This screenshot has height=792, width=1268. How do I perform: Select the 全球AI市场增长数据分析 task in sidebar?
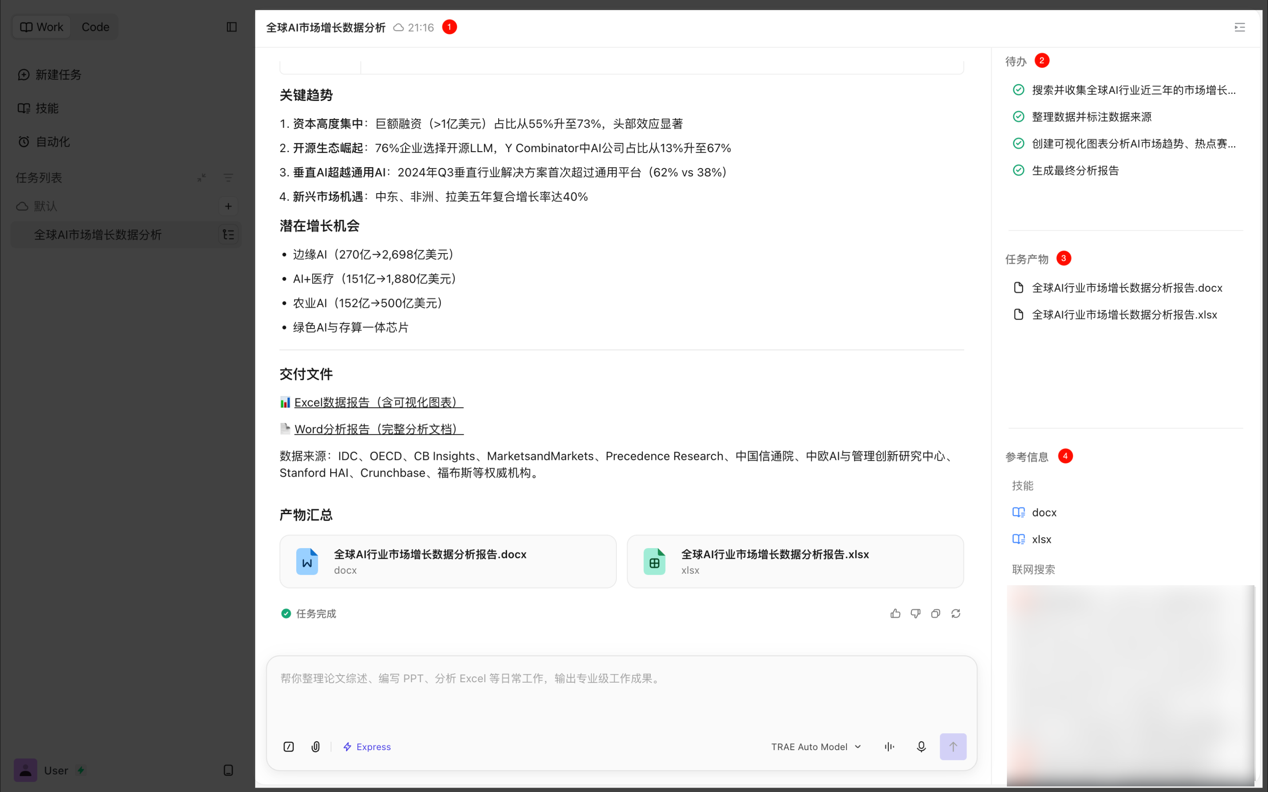coord(98,235)
